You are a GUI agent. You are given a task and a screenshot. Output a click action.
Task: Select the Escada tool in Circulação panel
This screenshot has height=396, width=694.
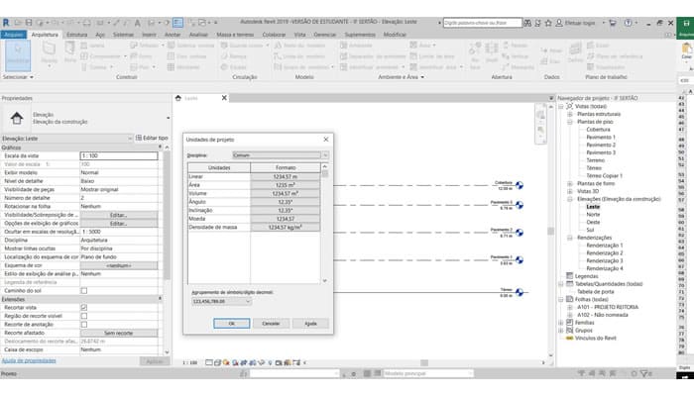235,67
